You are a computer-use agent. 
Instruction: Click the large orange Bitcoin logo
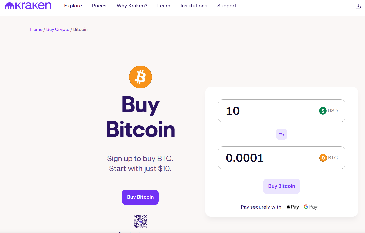tap(140, 77)
